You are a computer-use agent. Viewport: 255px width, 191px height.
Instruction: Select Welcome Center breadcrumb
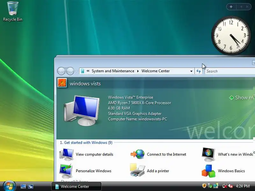point(156,71)
